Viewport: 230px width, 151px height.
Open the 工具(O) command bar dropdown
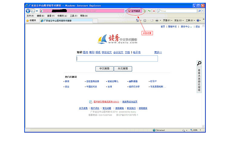tap(190, 21)
